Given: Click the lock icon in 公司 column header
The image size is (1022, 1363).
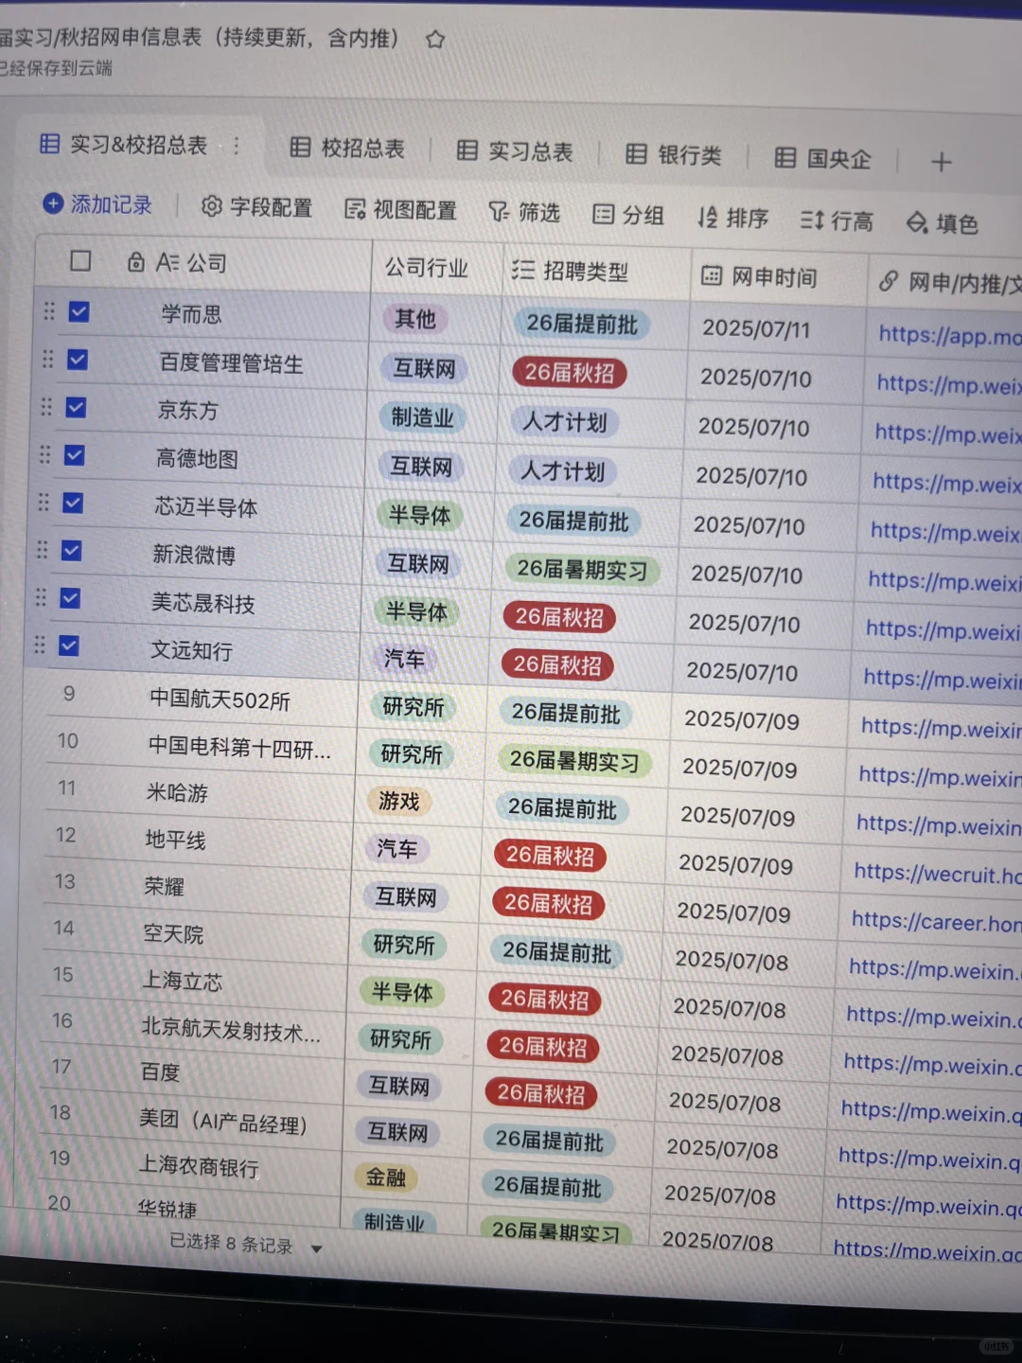Looking at the screenshot, I should [136, 262].
